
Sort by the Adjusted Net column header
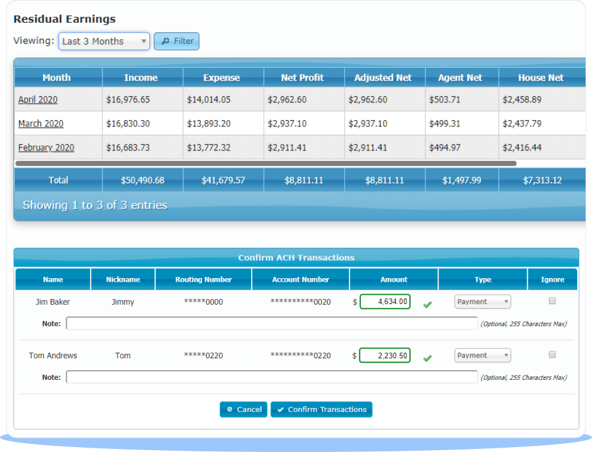coord(384,78)
